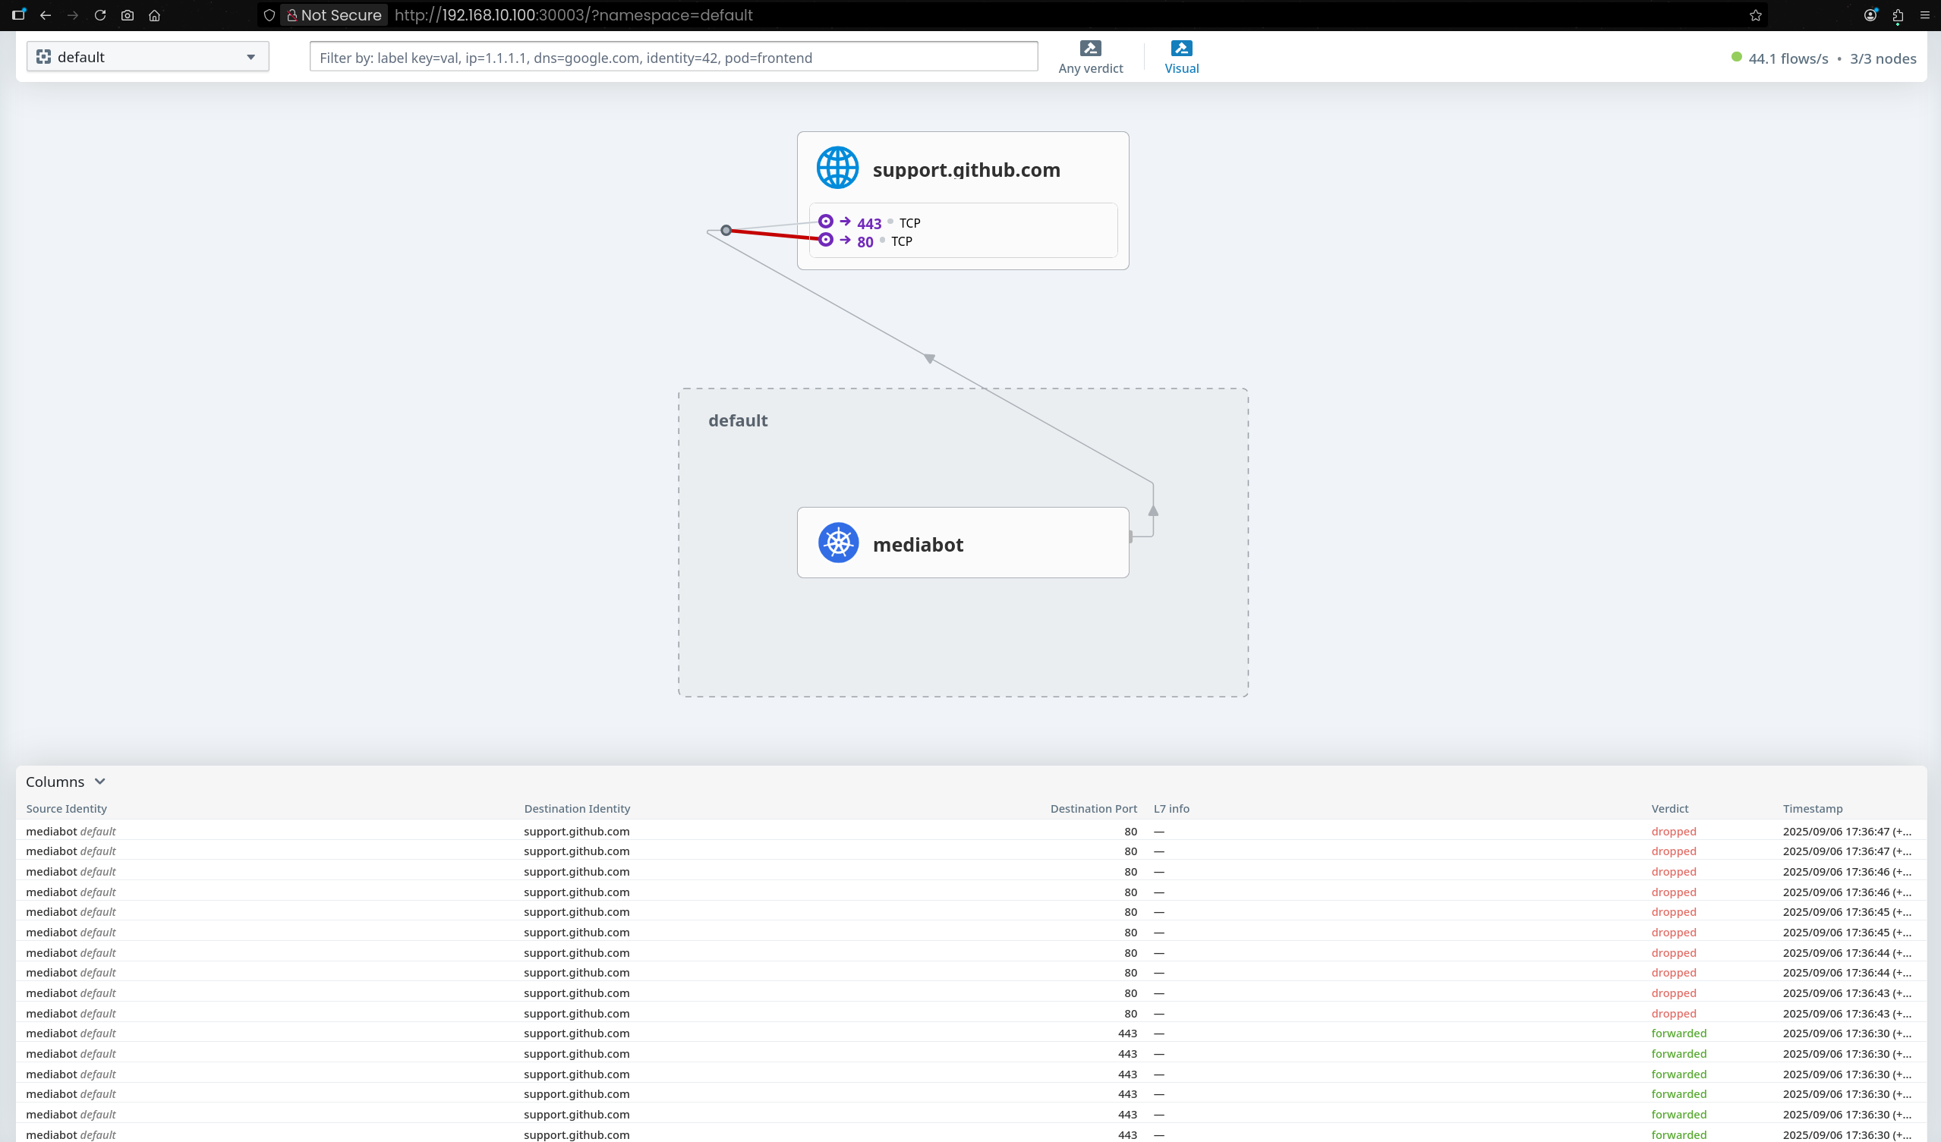Click the flows filter input field
This screenshot has height=1142, width=1941.
674,58
